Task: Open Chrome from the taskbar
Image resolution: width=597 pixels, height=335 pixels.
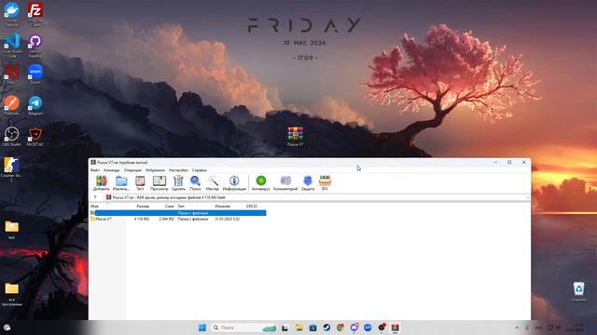Action: coord(340,328)
